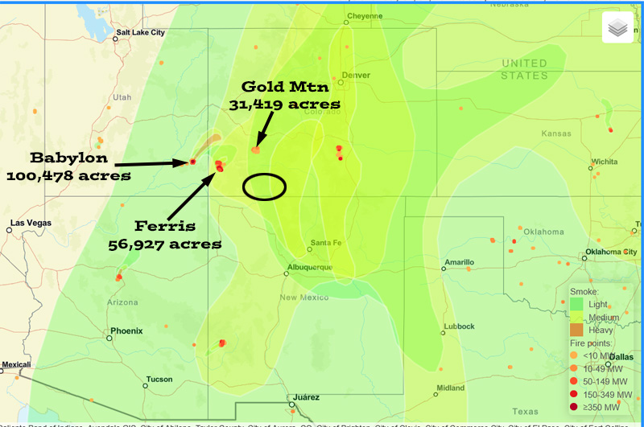Click the Oklahoma state label
Image resolution: width=644 pixels, height=427 pixels.
tap(543, 232)
